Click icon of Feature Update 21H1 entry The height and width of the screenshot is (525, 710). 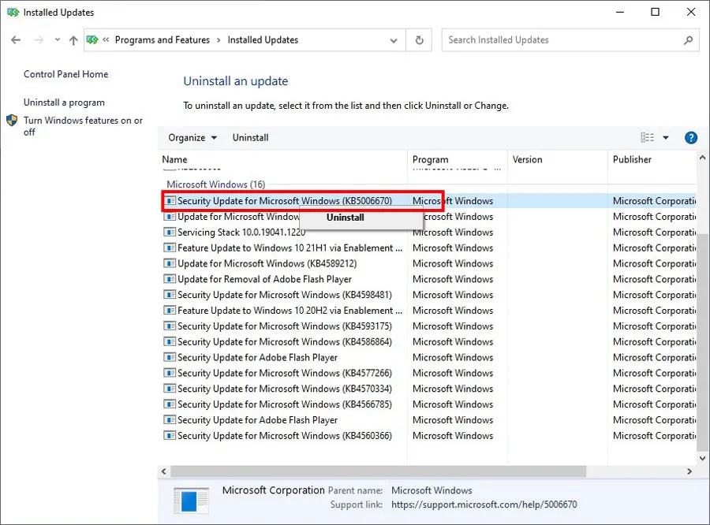(x=170, y=248)
